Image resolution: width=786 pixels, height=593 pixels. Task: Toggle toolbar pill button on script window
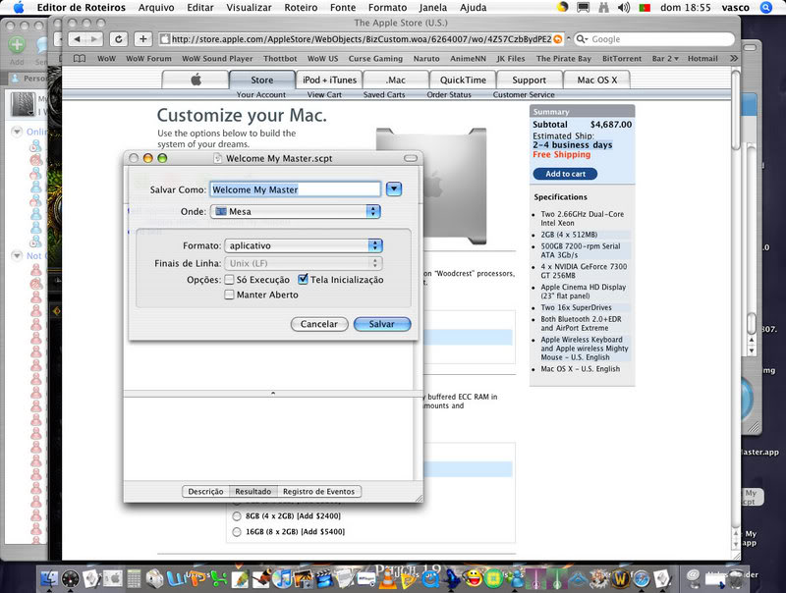(410, 158)
